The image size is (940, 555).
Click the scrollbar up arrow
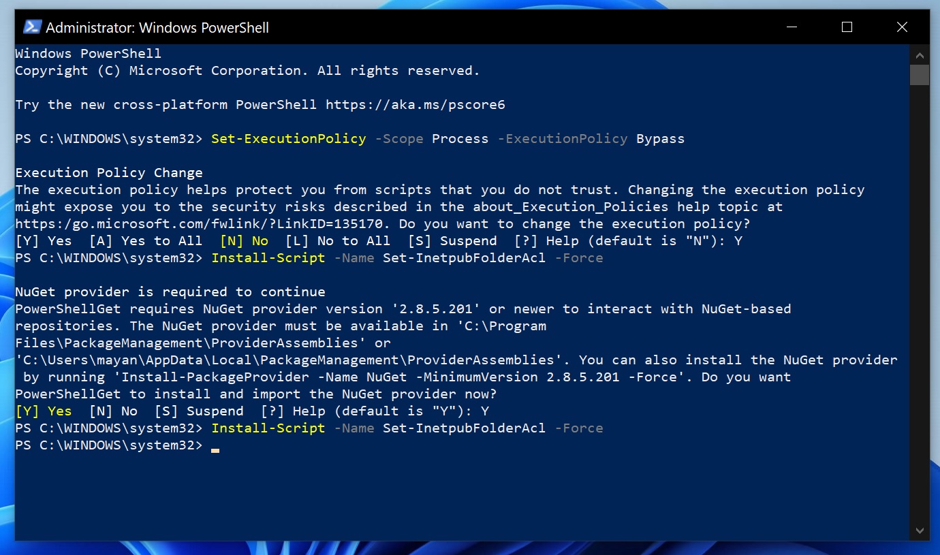(920, 55)
